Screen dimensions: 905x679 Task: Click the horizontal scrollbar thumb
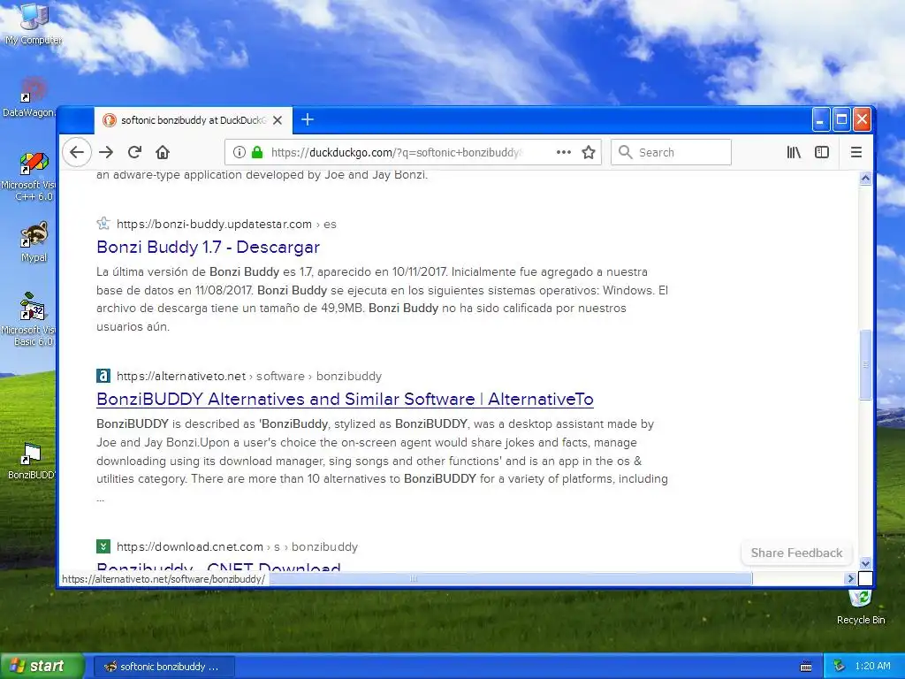point(511,578)
